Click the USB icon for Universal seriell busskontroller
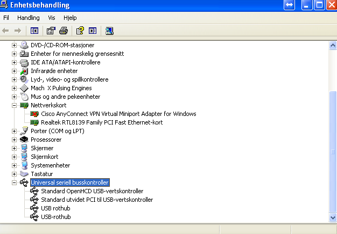 [24, 182]
